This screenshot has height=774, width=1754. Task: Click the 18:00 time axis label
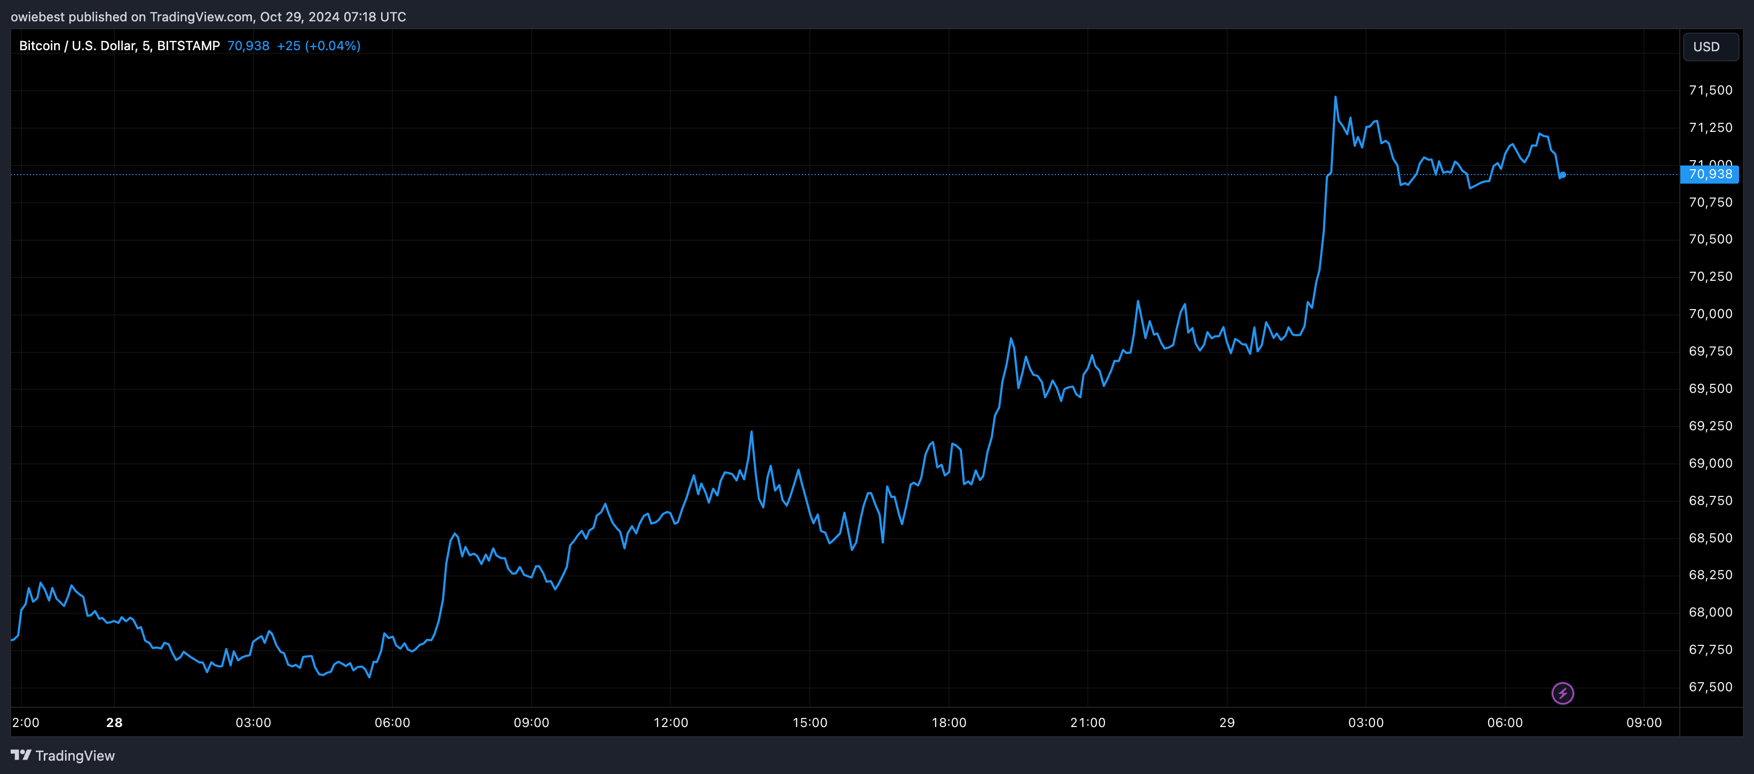point(949,722)
